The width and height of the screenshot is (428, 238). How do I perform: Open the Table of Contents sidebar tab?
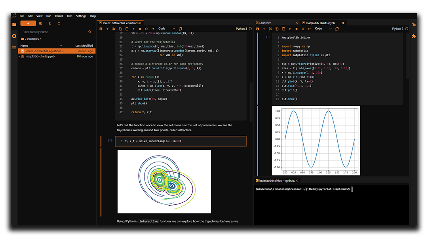[14, 48]
